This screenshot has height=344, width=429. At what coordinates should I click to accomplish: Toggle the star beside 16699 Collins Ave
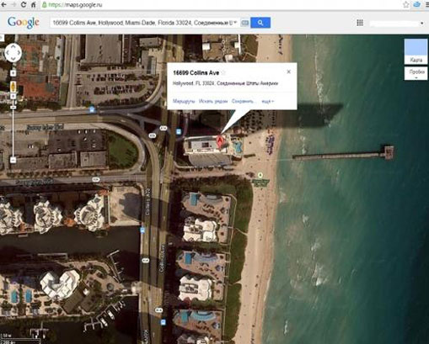[223, 73]
